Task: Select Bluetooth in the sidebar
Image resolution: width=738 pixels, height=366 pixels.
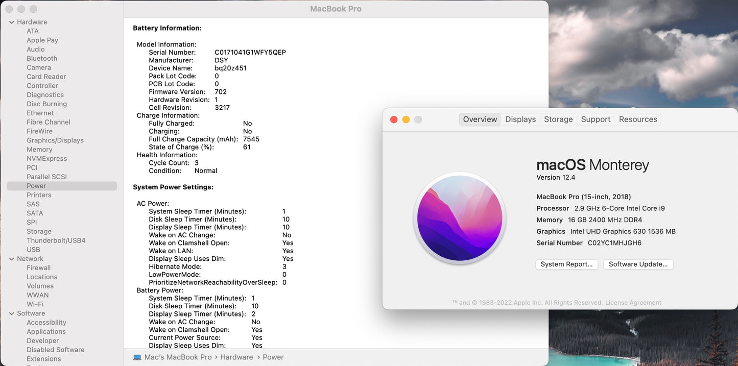Action: click(x=42, y=59)
